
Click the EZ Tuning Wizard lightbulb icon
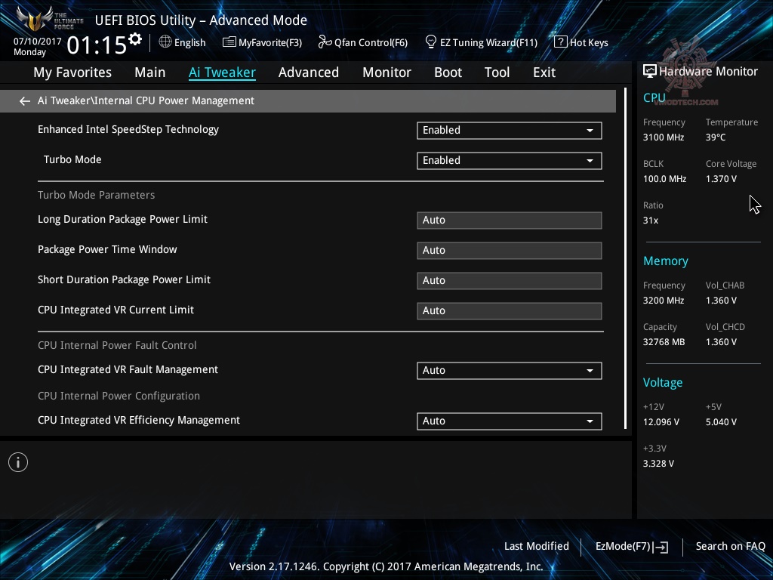[x=431, y=42]
